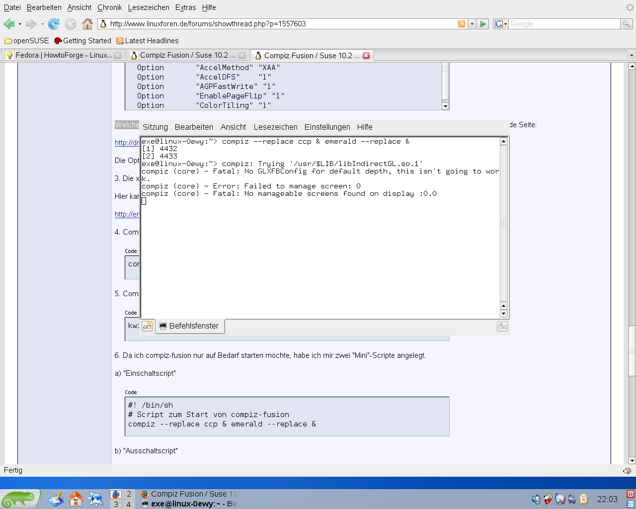Screen dimensions: 636x509
Task: Open the Home folder from the panel
Action: [76, 499]
